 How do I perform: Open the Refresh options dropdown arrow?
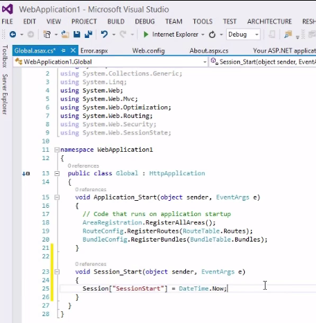pyautogui.click(x=221, y=35)
